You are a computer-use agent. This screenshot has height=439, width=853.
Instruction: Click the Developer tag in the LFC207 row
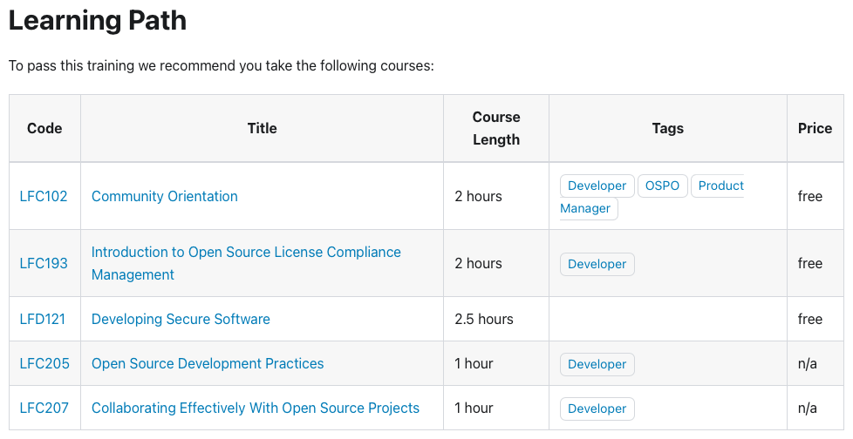[x=597, y=409]
